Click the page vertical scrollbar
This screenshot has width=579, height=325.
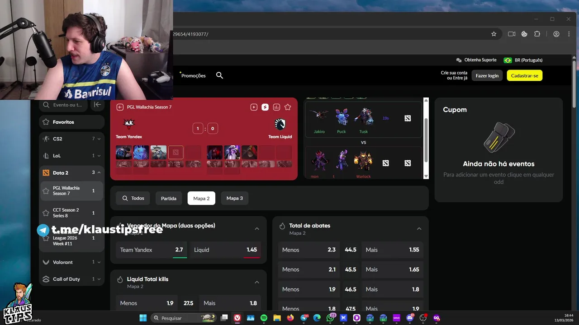pyautogui.click(x=574, y=84)
